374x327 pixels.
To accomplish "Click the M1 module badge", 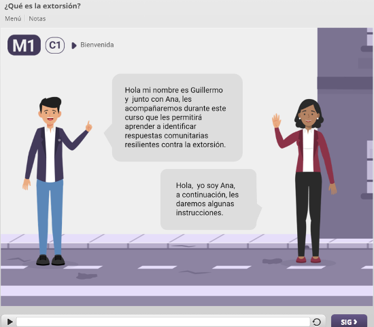I will 24,45.
